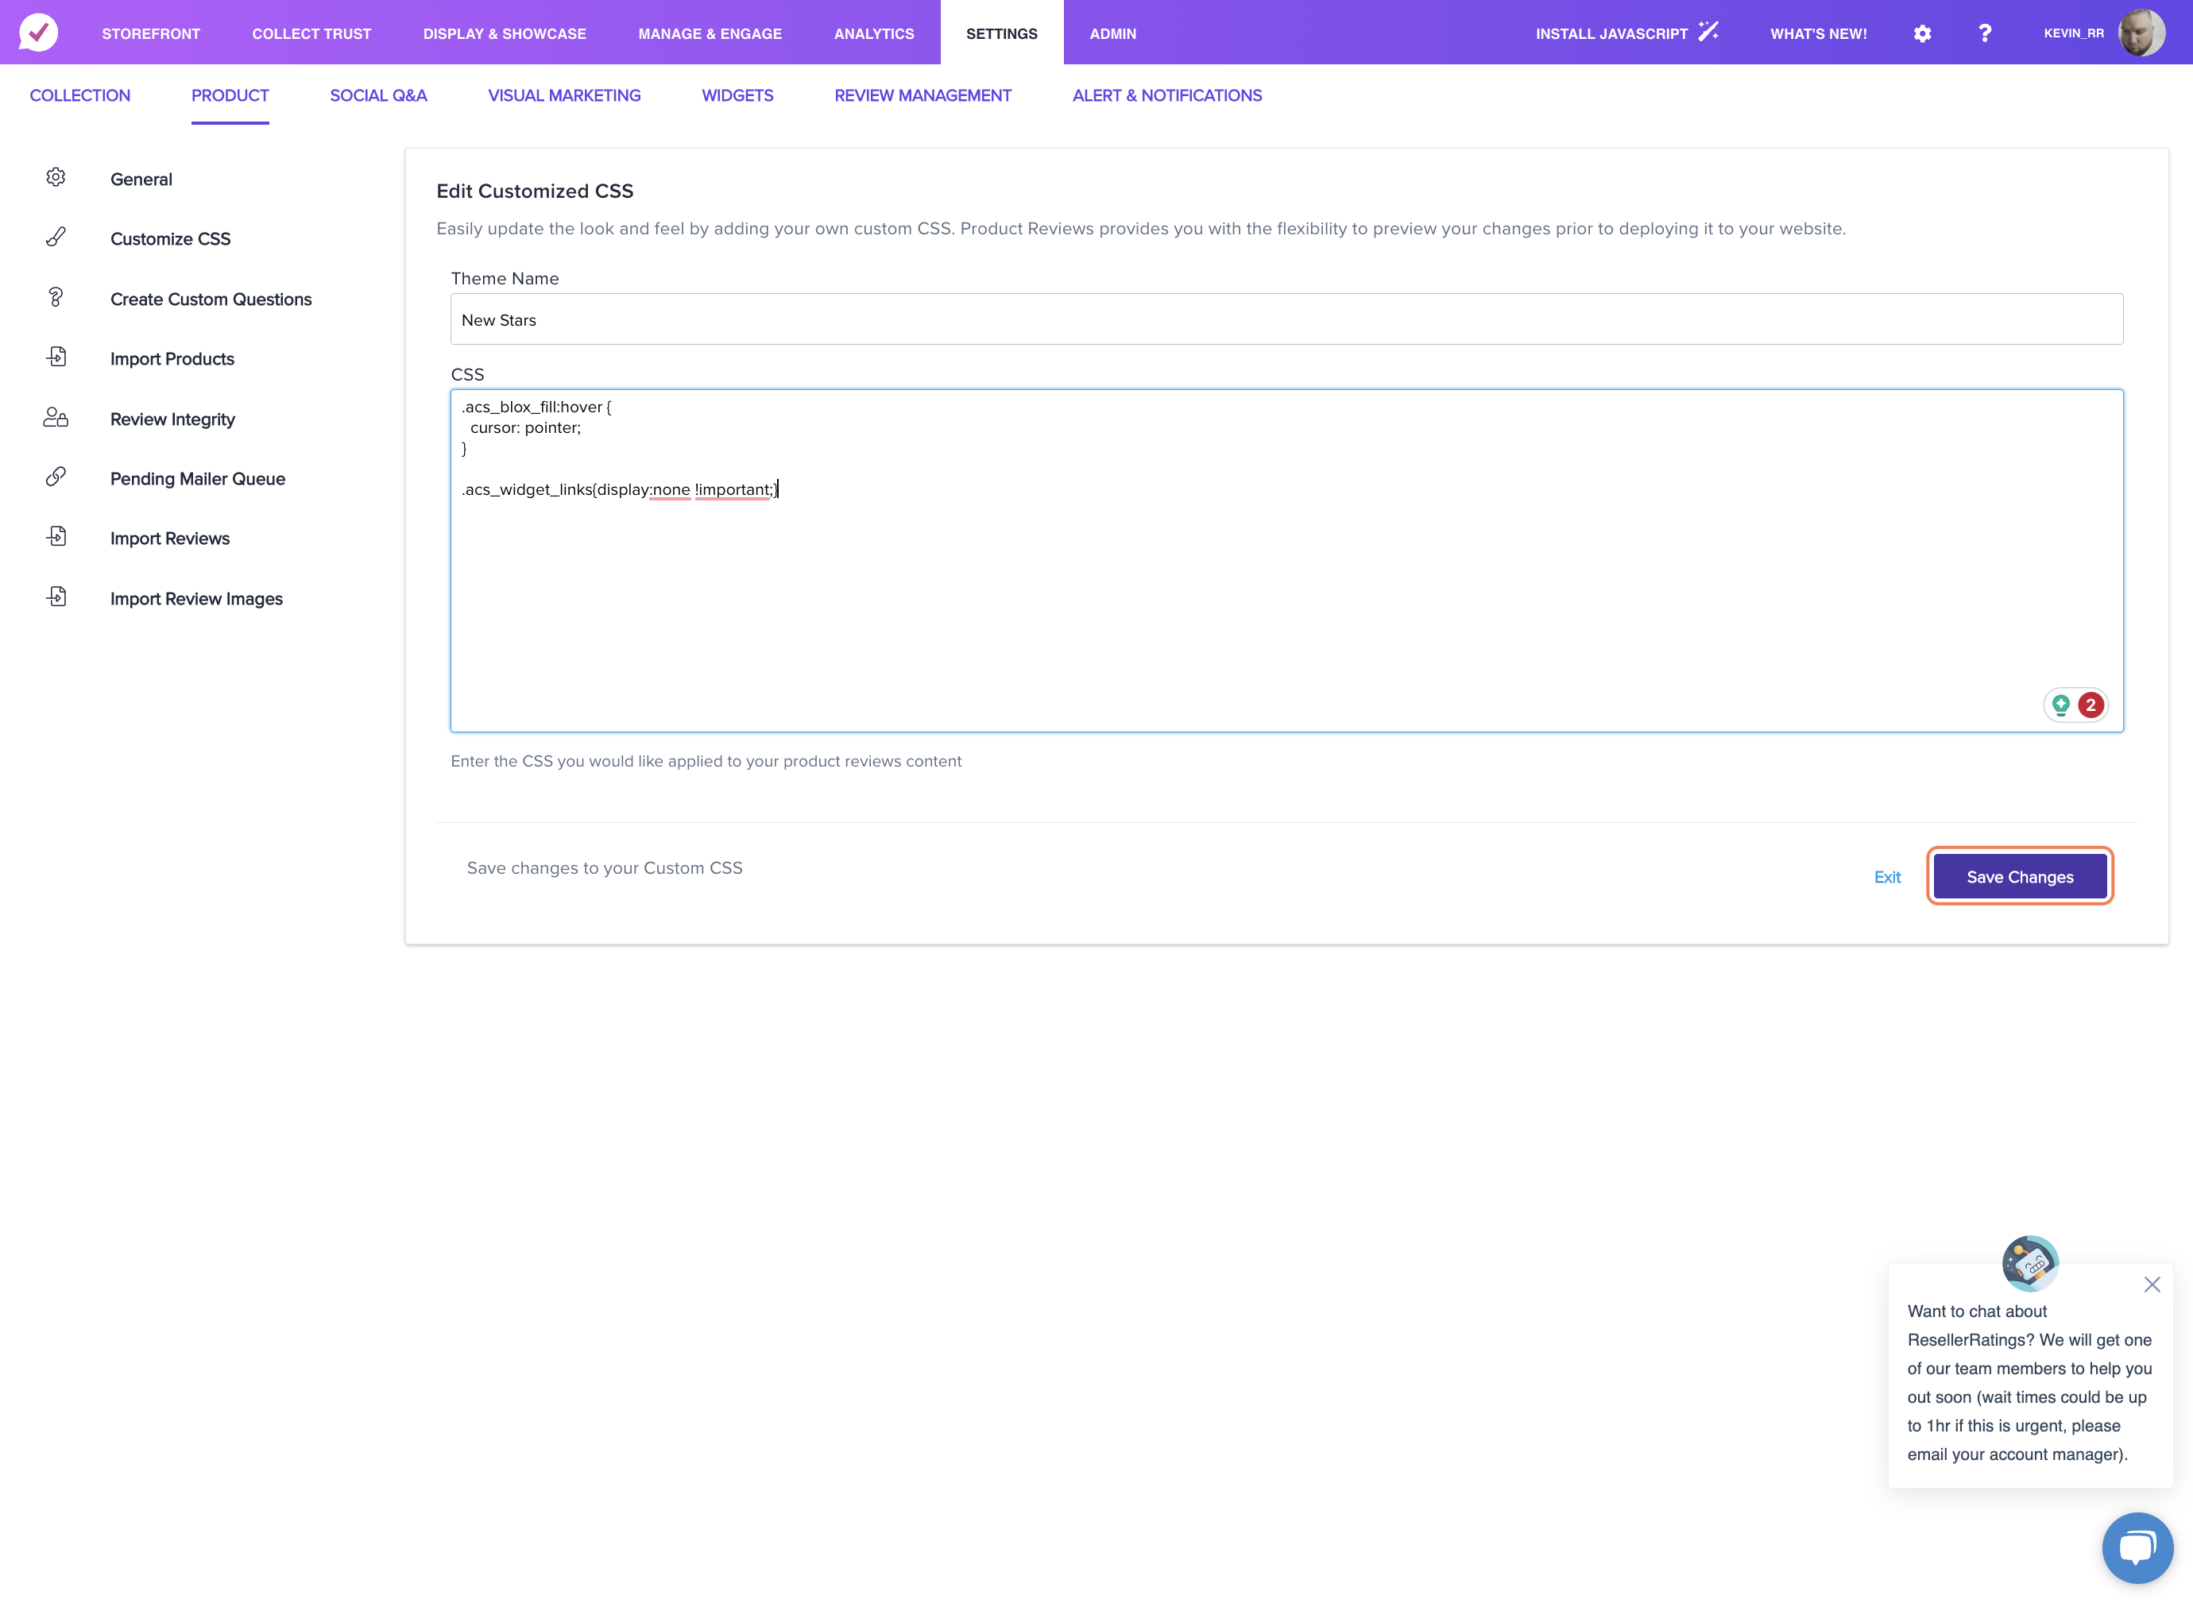Open the settings gear in top bar
The image size is (2193, 1603).
point(1922,33)
